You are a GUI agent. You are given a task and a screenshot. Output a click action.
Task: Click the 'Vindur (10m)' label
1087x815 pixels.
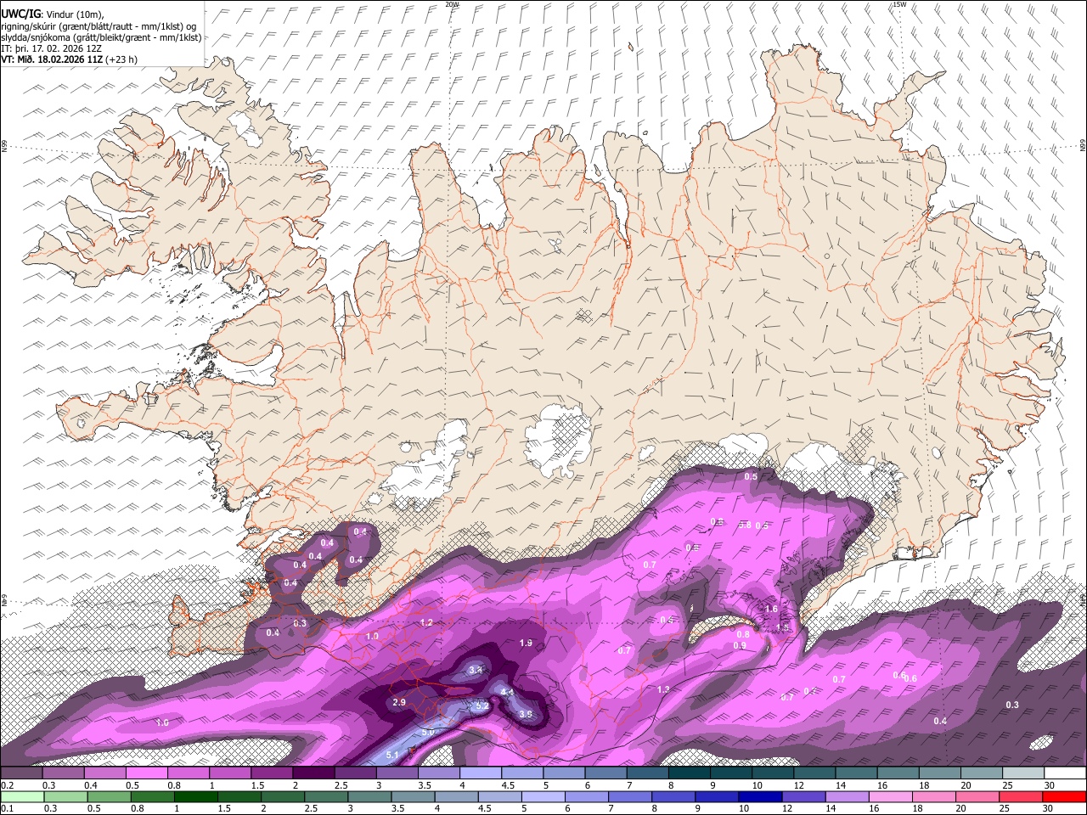pos(75,14)
